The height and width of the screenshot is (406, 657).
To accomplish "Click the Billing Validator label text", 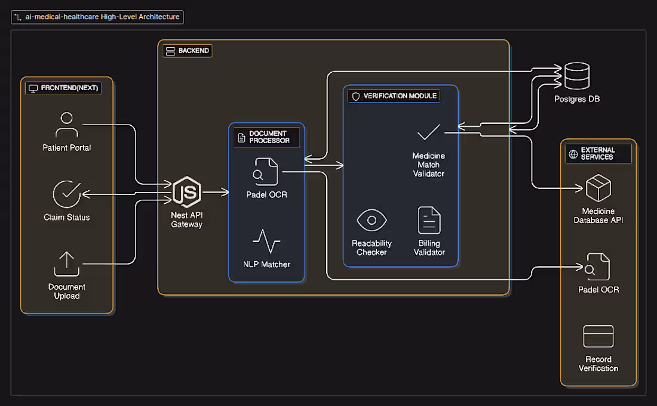I will [x=429, y=247].
